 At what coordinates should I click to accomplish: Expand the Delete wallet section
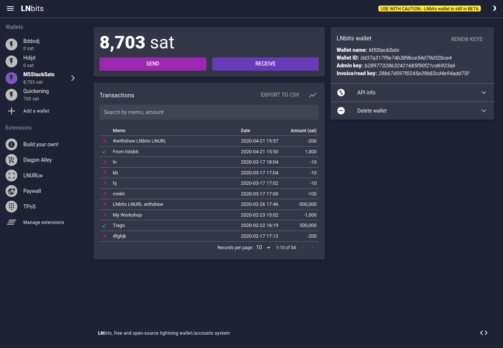[412, 111]
